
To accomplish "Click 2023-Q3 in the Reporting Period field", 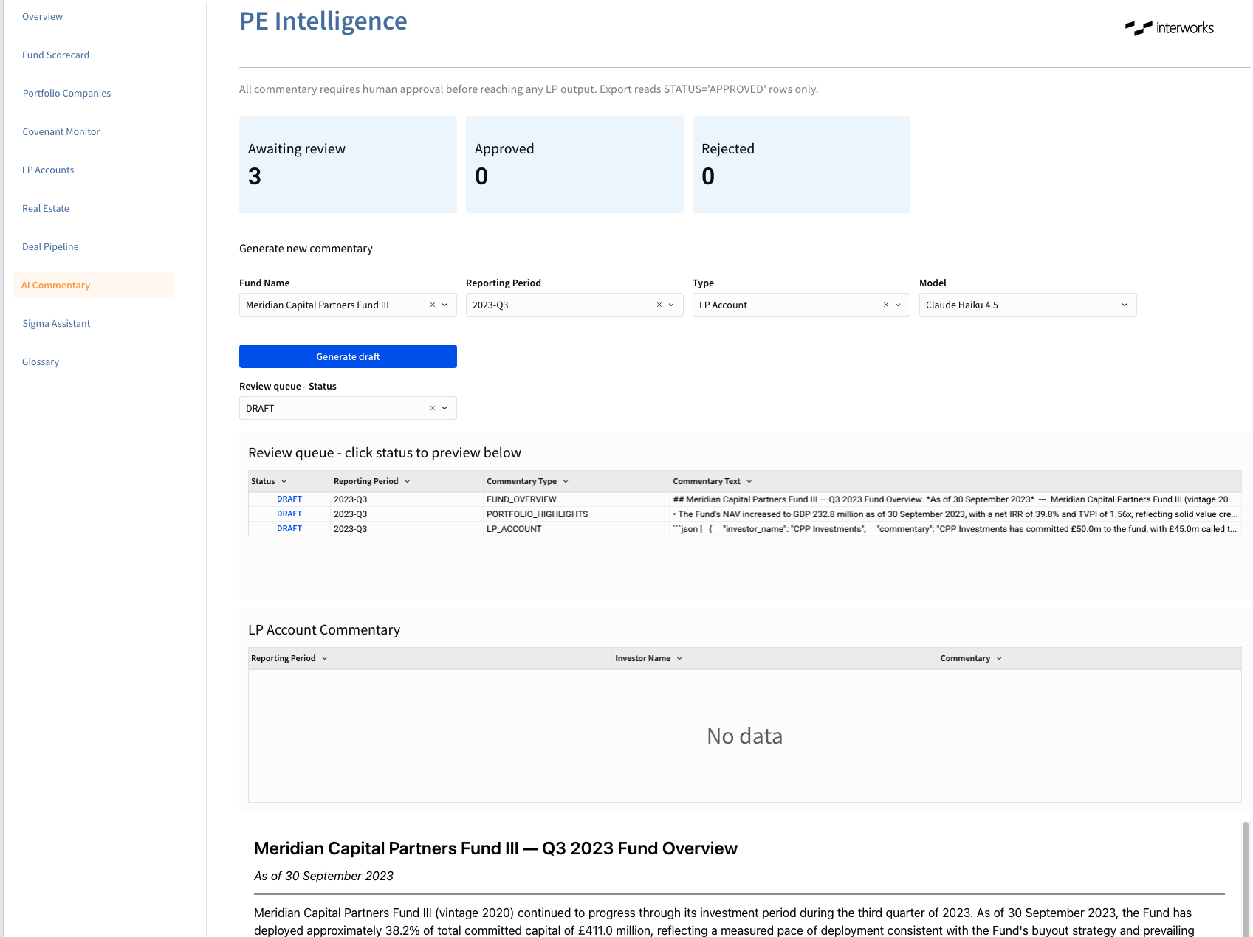I will pyautogui.click(x=490, y=305).
